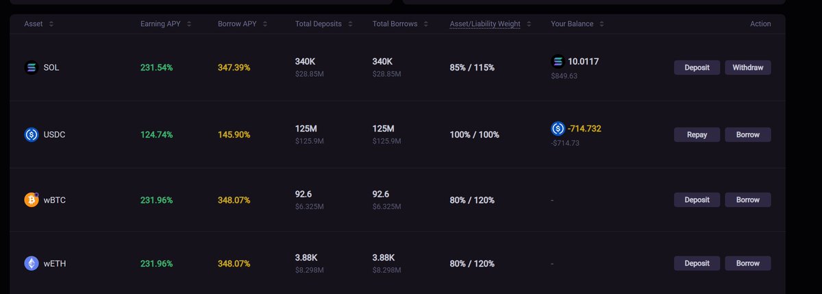Viewport: 822px width, 294px height.
Task: Click the wETH asset name
Action: (x=54, y=263)
